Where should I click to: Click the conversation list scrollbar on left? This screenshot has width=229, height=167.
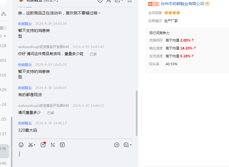pyautogui.click(x=12, y=142)
